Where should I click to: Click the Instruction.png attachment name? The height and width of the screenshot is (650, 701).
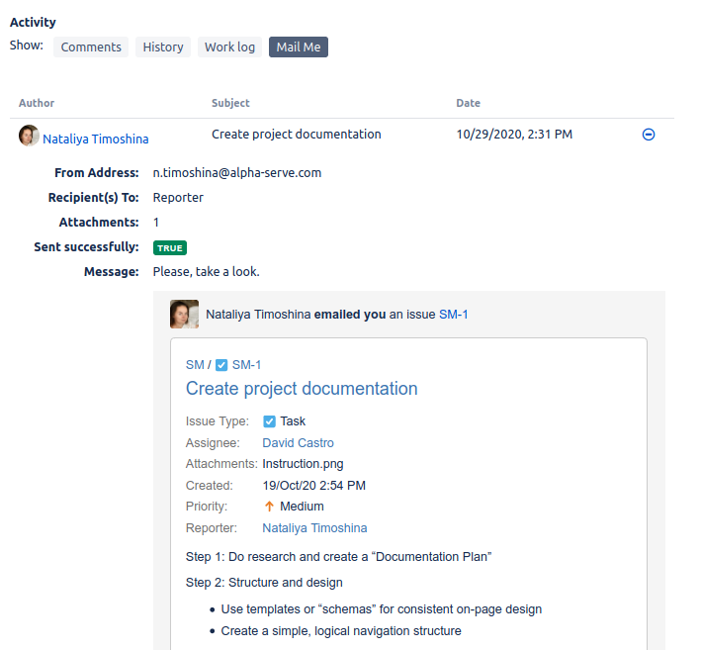303,464
